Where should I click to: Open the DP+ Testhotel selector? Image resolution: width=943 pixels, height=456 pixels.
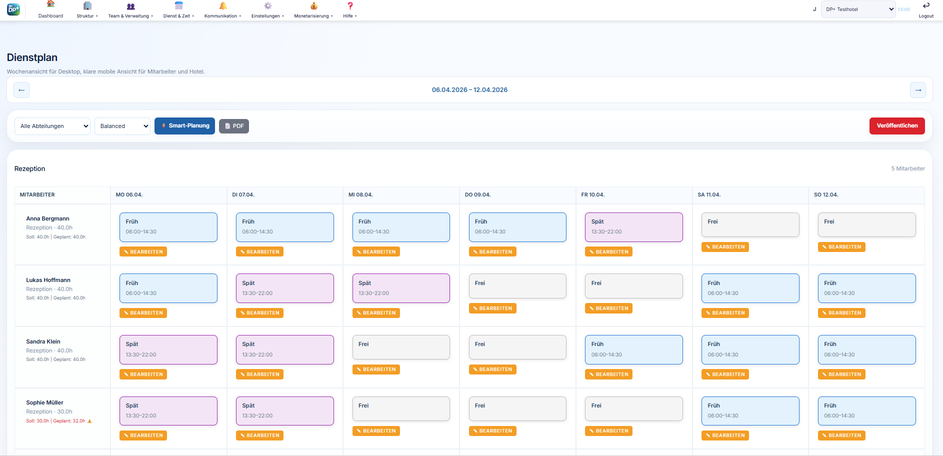[x=858, y=9]
